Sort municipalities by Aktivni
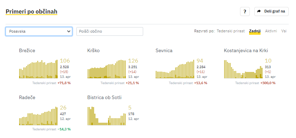The image size is (296, 138). tap(271, 31)
